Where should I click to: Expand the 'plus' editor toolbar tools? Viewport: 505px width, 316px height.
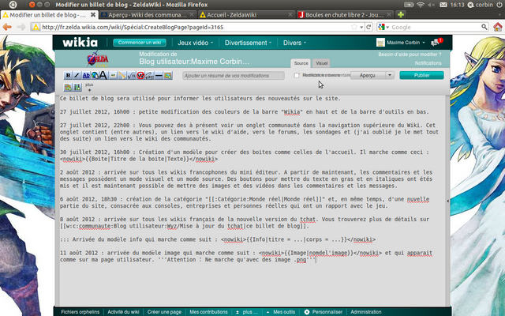[x=89, y=87]
